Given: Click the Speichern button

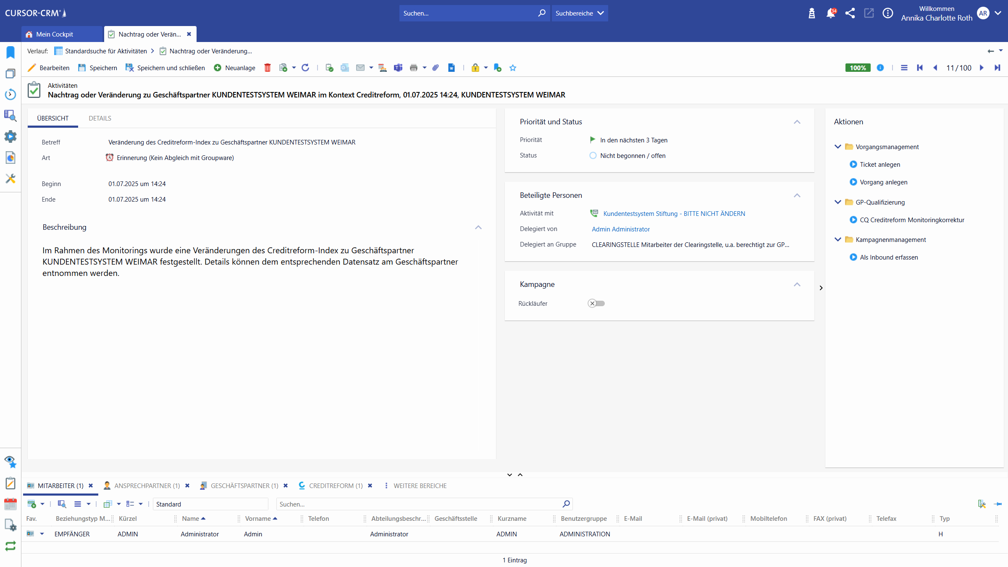Looking at the screenshot, I should tap(98, 68).
